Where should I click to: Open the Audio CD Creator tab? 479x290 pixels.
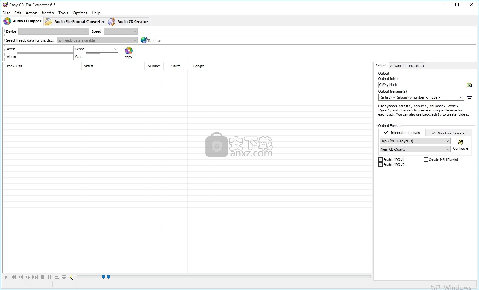(x=128, y=22)
